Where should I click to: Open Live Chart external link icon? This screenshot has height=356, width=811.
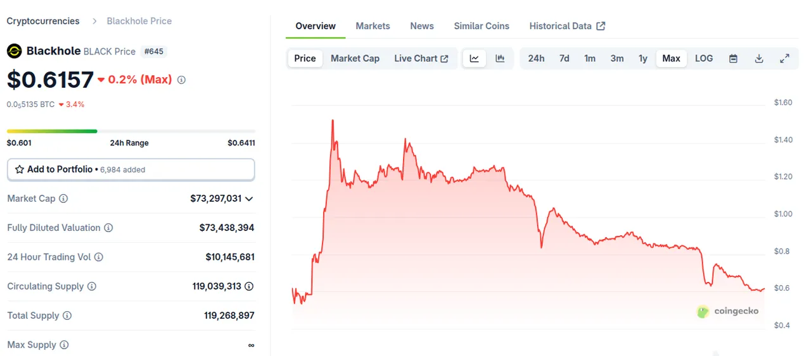tap(444, 59)
